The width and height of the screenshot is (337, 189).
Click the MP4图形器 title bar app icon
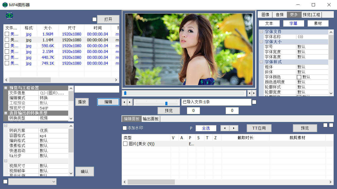pyautogui.click(x=5, y=5)
